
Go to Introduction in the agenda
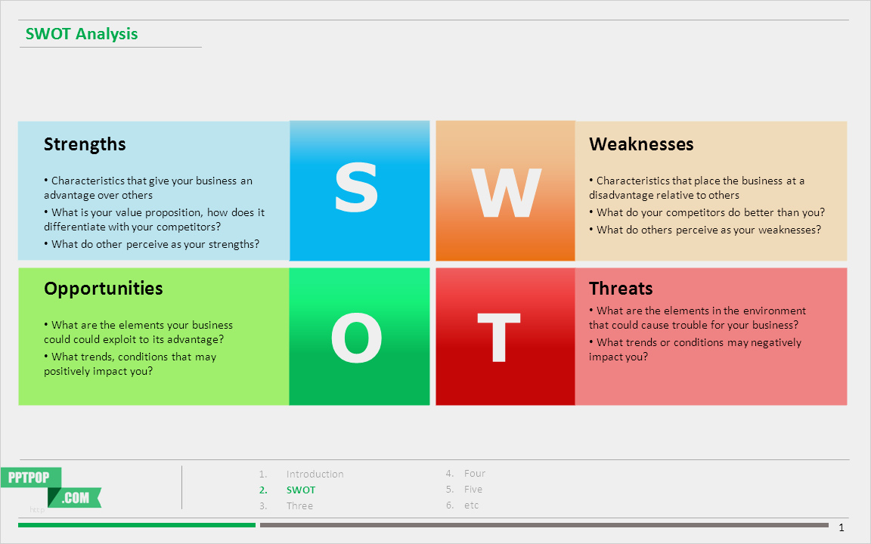click(315, 474)
